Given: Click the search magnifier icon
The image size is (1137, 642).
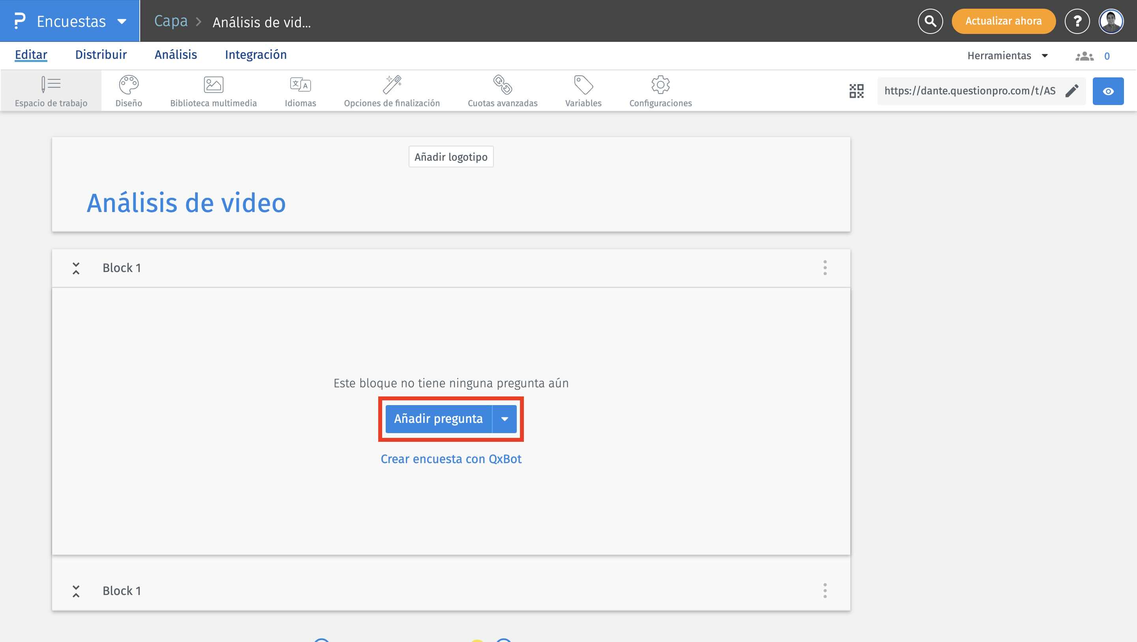Looking at the screenshot, I should (x=930, y=21).
